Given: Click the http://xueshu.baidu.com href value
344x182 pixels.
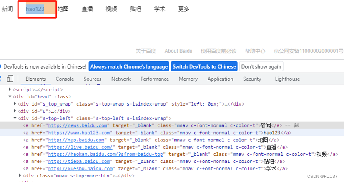Looking at the screenshot, I should (80, 169).
